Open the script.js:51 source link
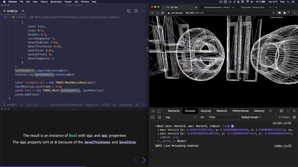The image size is (298, 167). point(282,123)
